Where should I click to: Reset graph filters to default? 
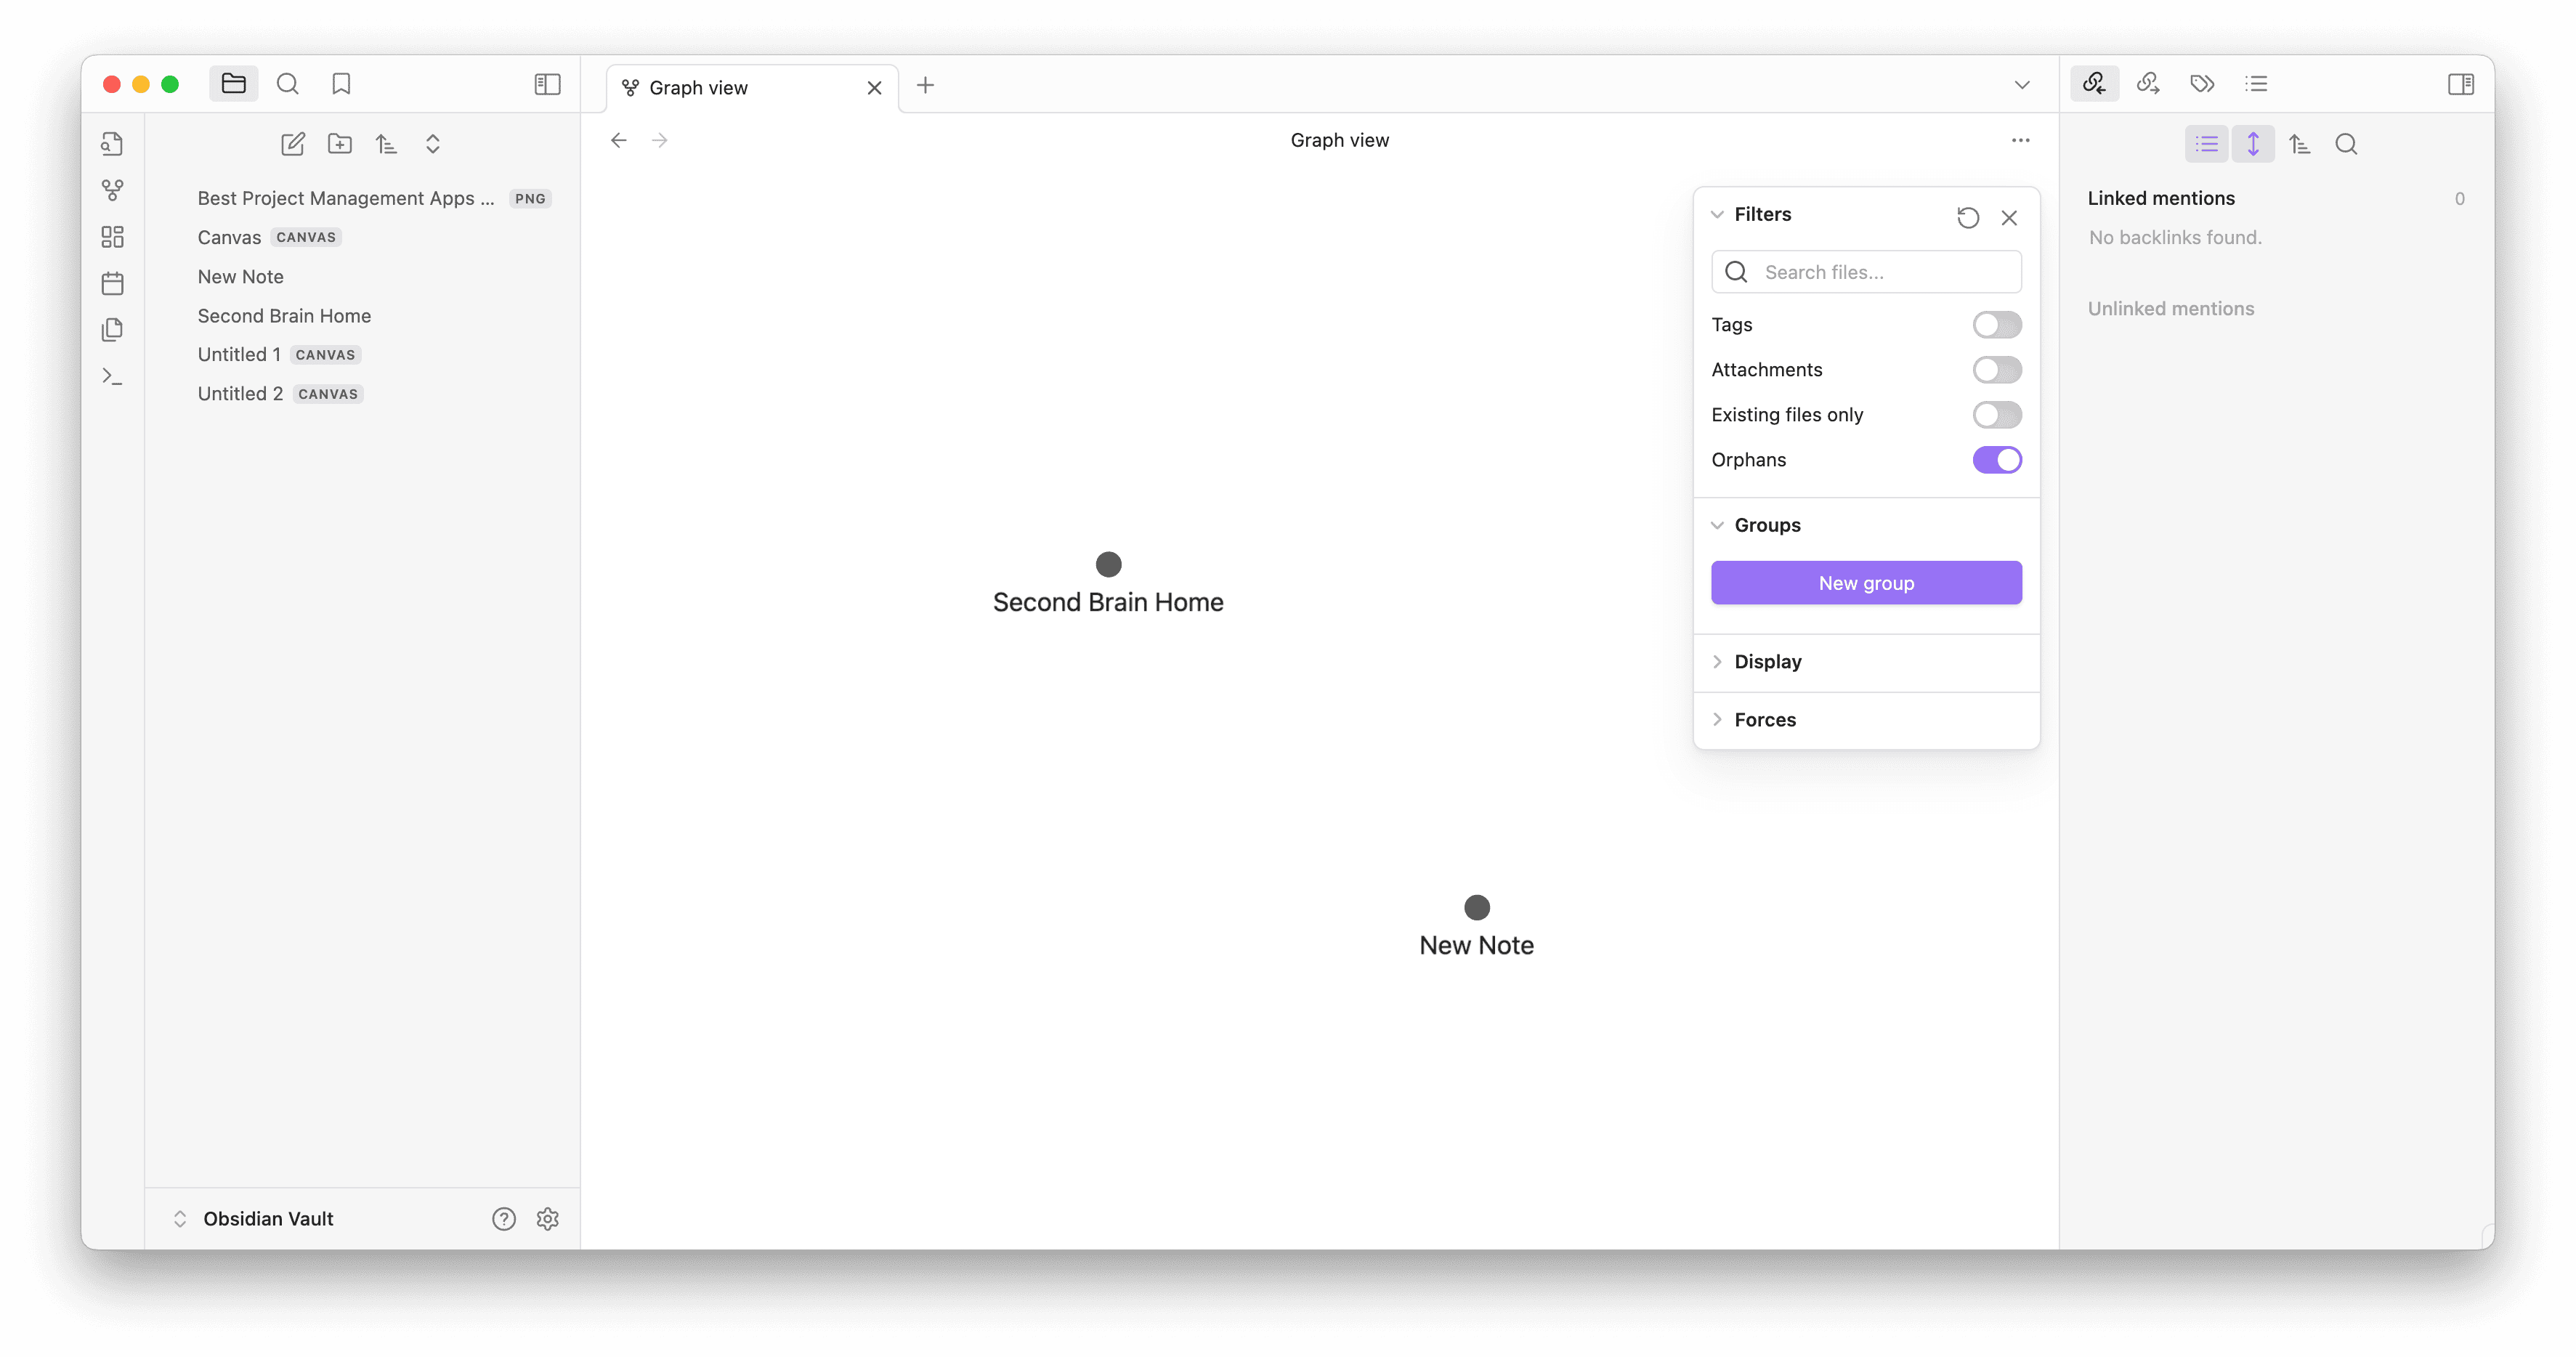tap(1968, 217)
